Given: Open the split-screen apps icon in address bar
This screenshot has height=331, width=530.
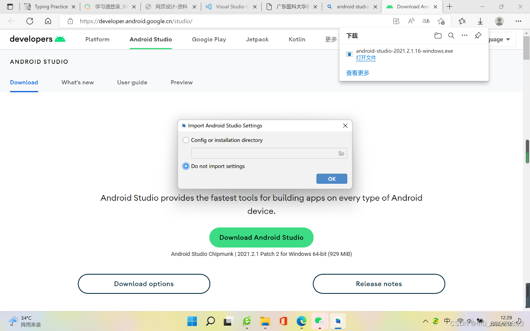Looking at the screenshot, I should coord(396,21).
